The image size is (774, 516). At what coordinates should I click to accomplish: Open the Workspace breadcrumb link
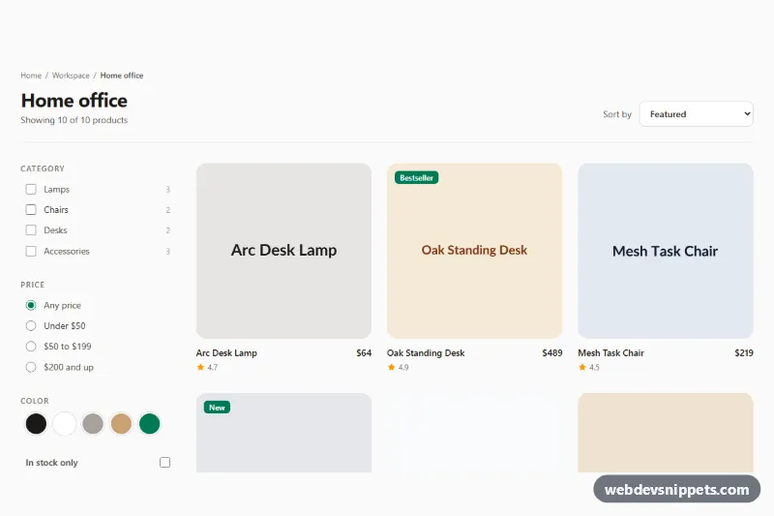71,76
